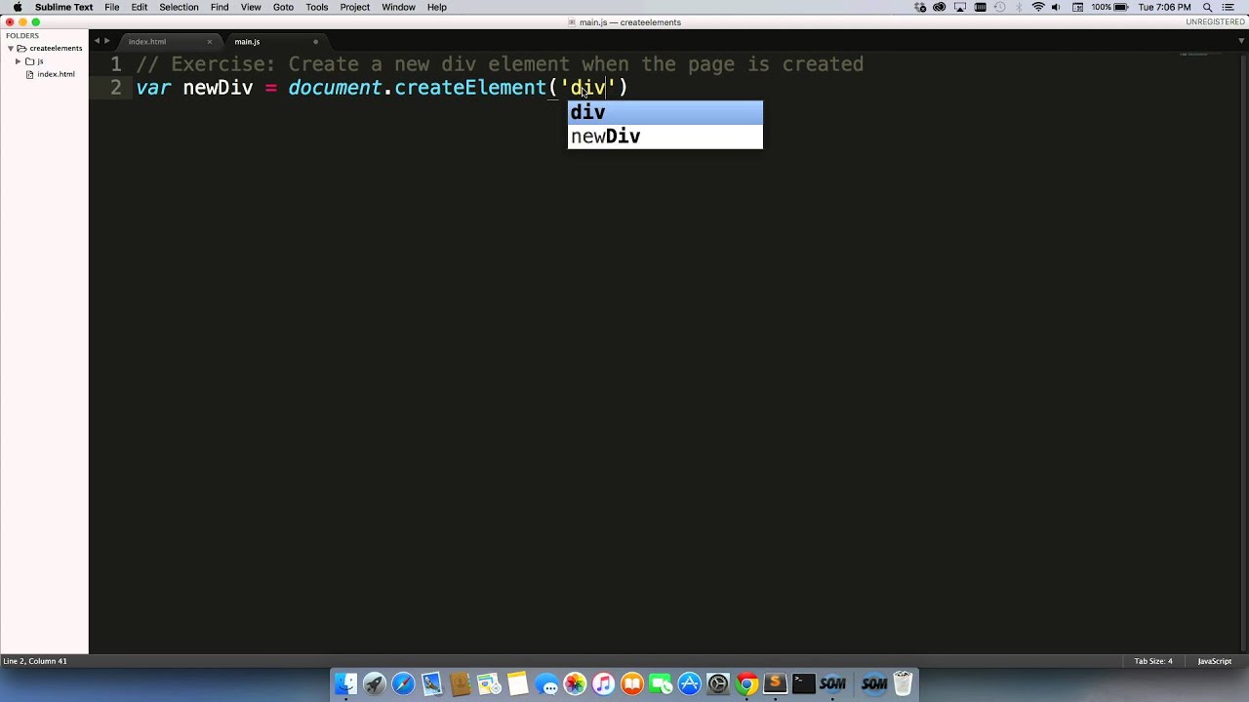Expand the js folder
Screen dimensions: 1249x702
click(18, 61)
